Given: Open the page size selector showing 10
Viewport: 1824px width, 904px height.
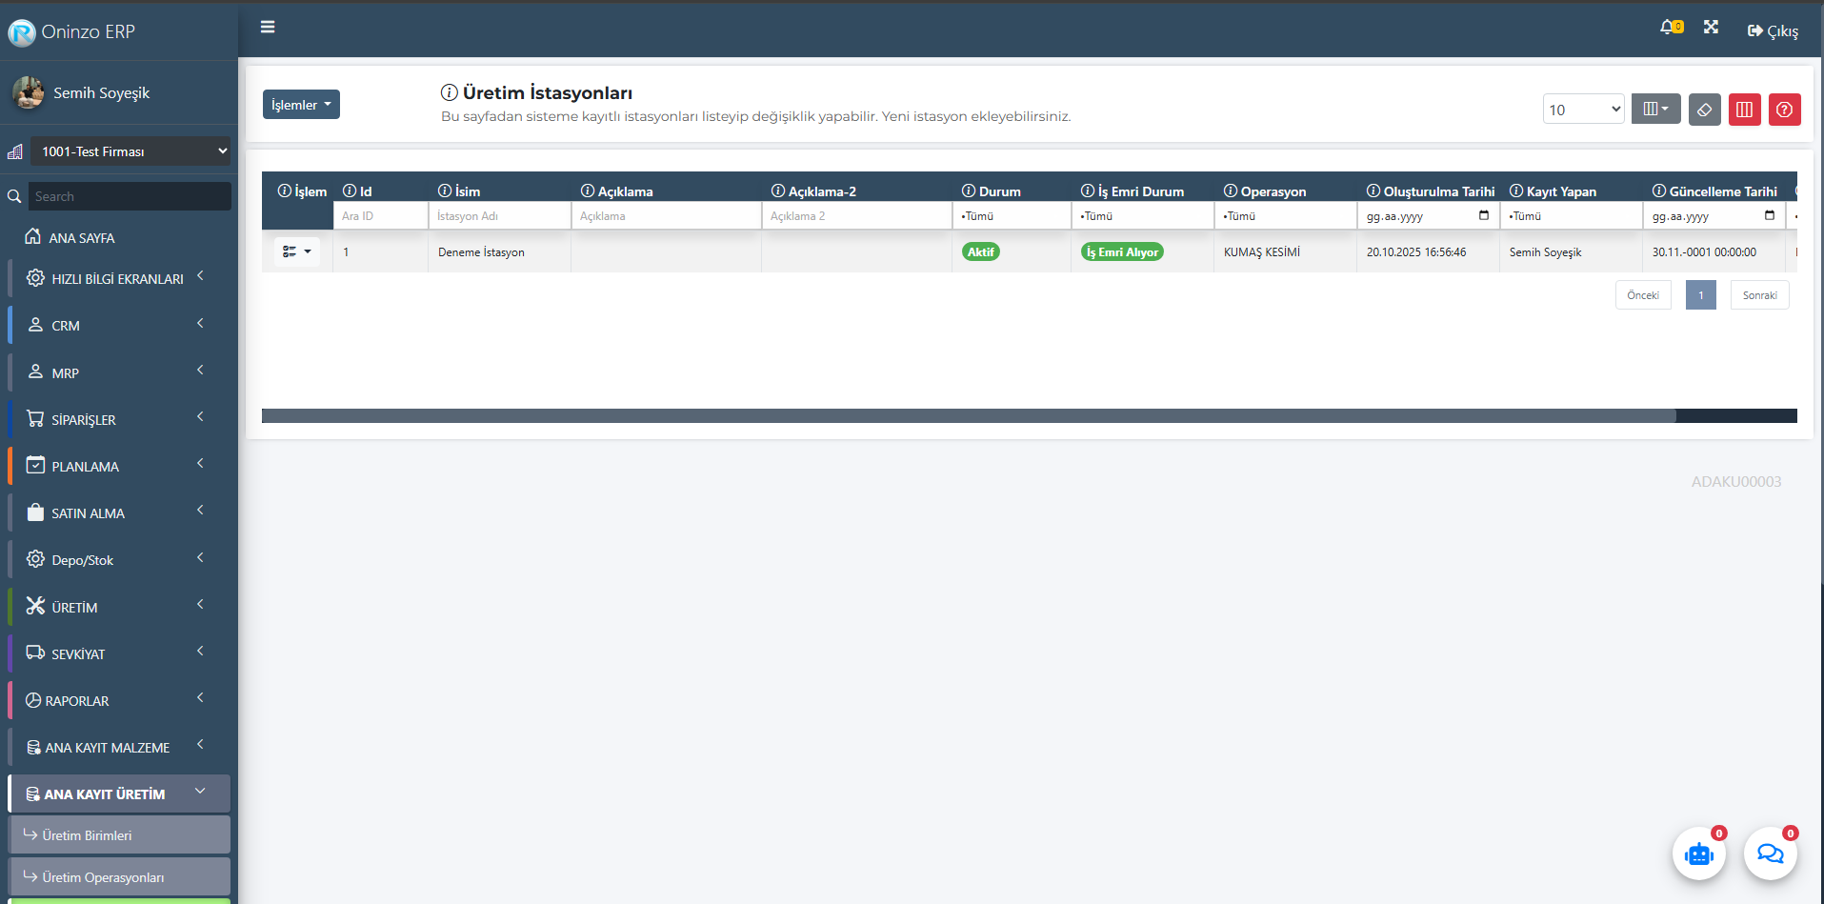Looking at the screenshot, I should click(1583, 110).
